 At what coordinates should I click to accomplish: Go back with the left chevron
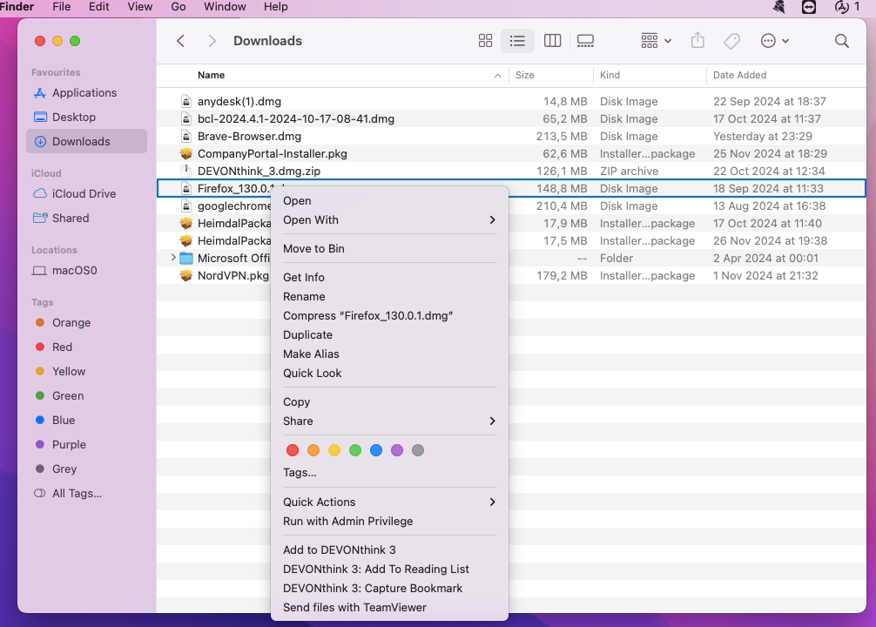tap(180, 41)
